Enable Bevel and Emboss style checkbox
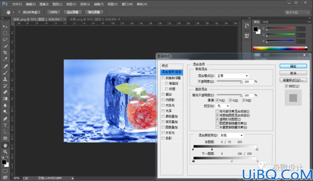Screen dimensions: 313x181 point(163,78)
